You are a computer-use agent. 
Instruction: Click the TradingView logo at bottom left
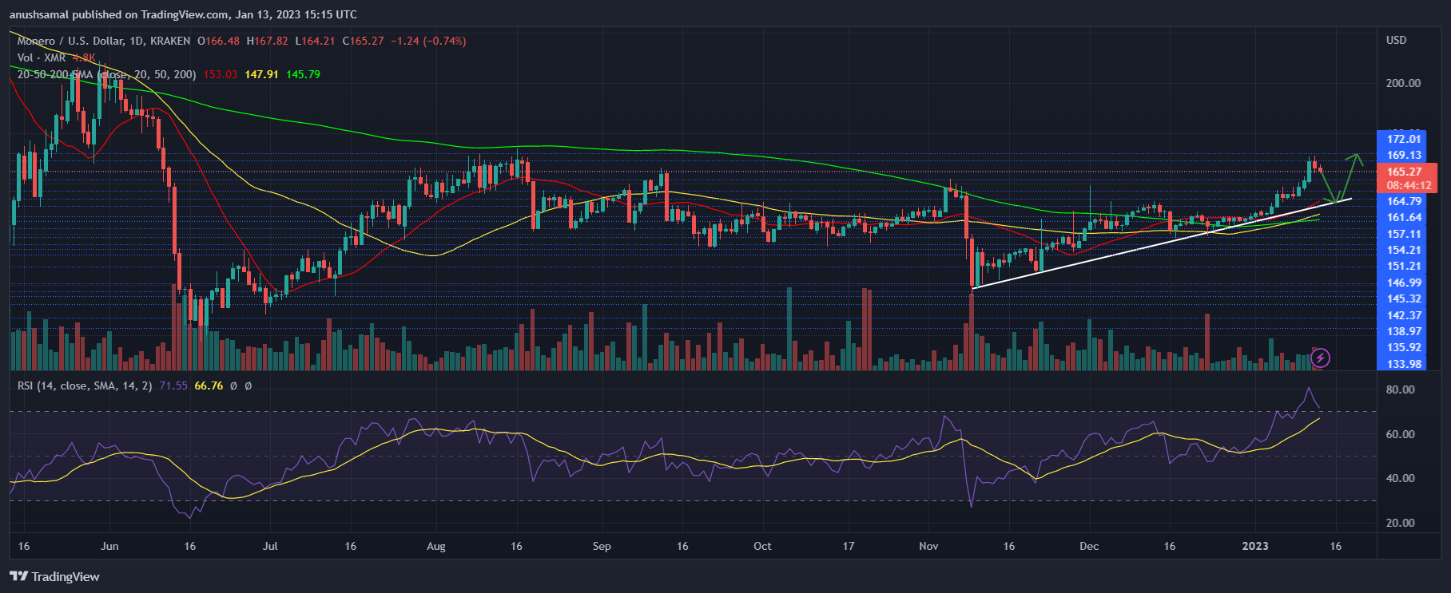pyautogui.click(x=54, y=576)
